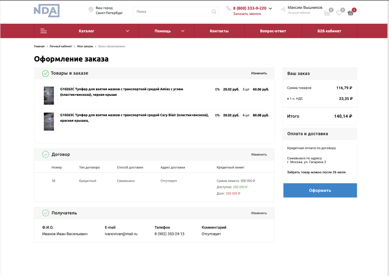This screenshot has height=276, width=389.
Task: Click the Заказать звонок link
Action: tap(247, 14)
